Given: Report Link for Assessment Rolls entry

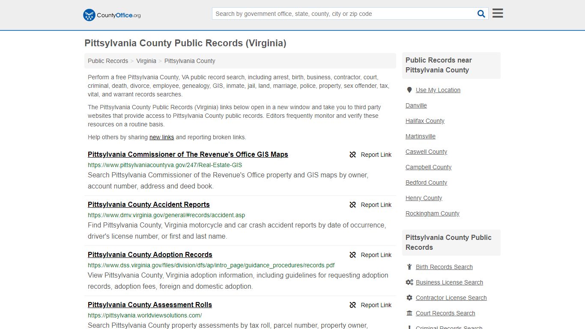Looking at the screenshot, I should (376, 305).
